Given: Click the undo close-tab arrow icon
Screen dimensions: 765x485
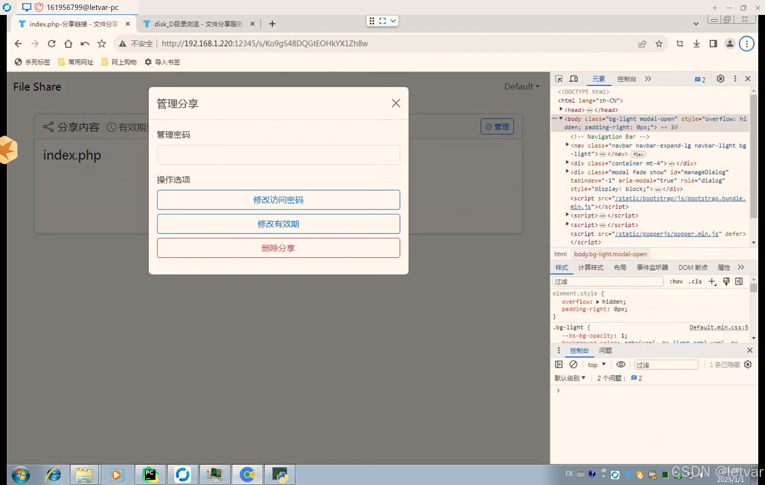Looking at the screenshot, I should (x=85, y=44).
